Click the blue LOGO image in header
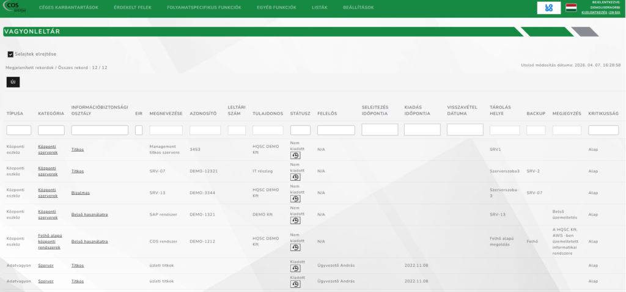The height and width of the screenshot is (292, 626). (549, 8)
